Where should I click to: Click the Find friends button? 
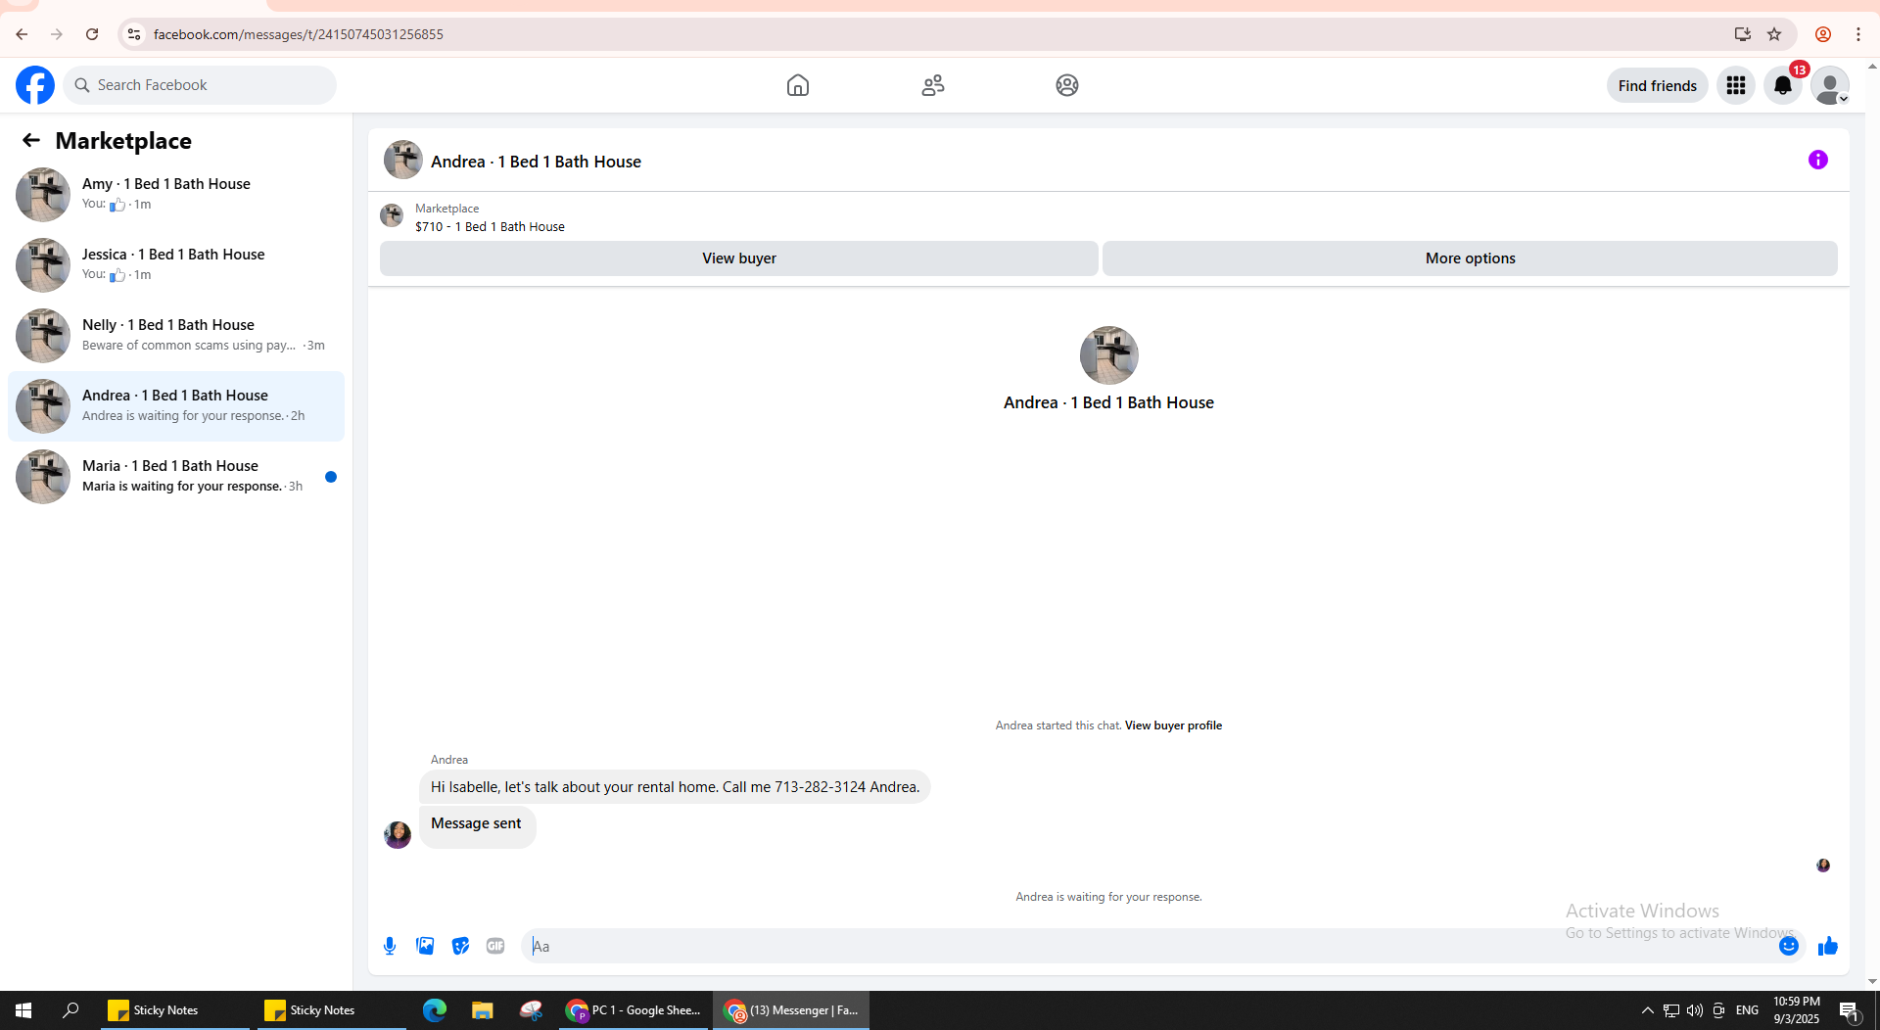coord(1658,85)
